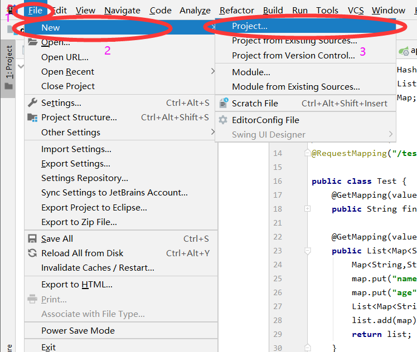Click the 'return list;' code line

coord(381,334)
